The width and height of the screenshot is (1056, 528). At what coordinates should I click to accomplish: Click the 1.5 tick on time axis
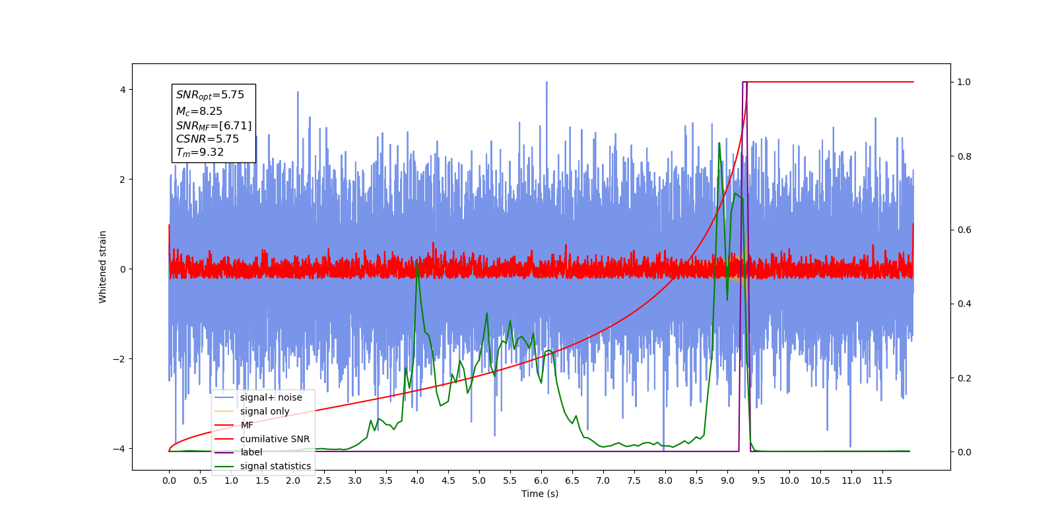[262, 480]
